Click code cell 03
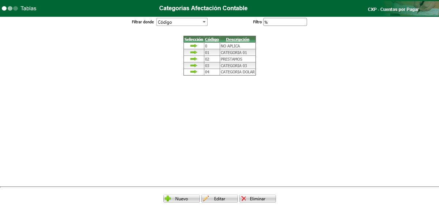The width and height of the screenshot is (439, 208). click(212, 66)
